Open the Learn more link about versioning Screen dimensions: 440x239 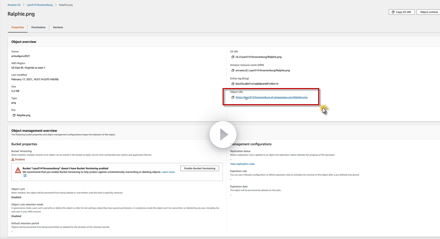[x=168, y=172]
